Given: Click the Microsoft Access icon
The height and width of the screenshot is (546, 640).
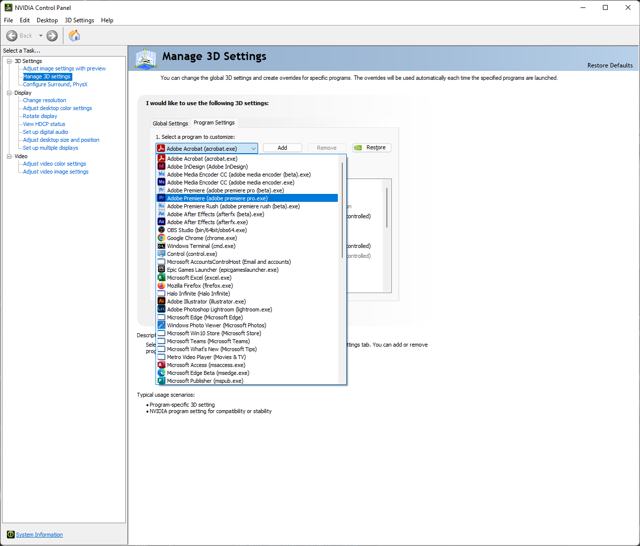Looking at the screenshot, I should click(161, 365).
